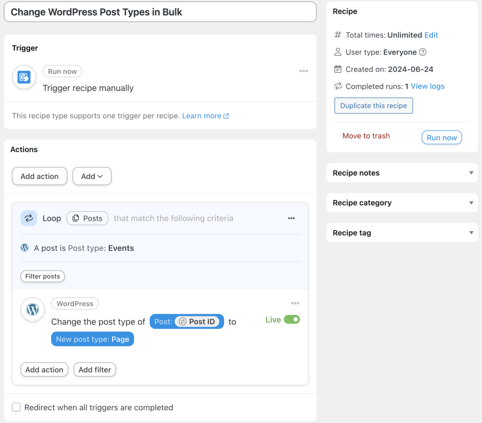Click the WordPress logo on the action

click(x=32, y=310)
